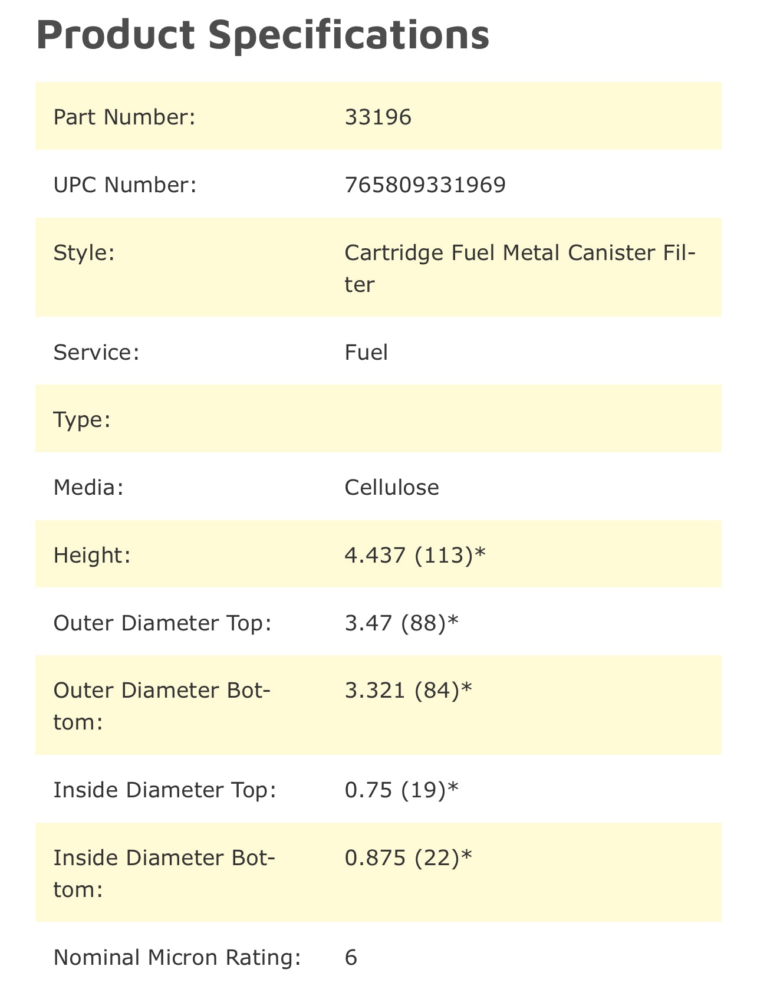Click the Outer Diameter Bottom label
Viewport: 757px width, 989px height.
(162, 705)
